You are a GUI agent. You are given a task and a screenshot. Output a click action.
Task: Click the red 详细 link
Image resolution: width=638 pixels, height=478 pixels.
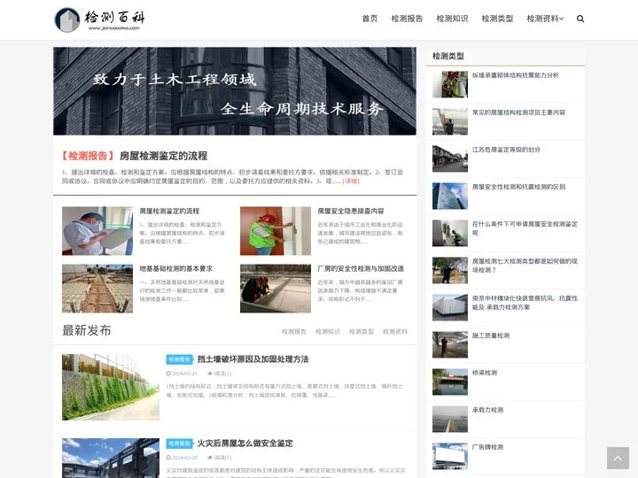pos(351,181)
